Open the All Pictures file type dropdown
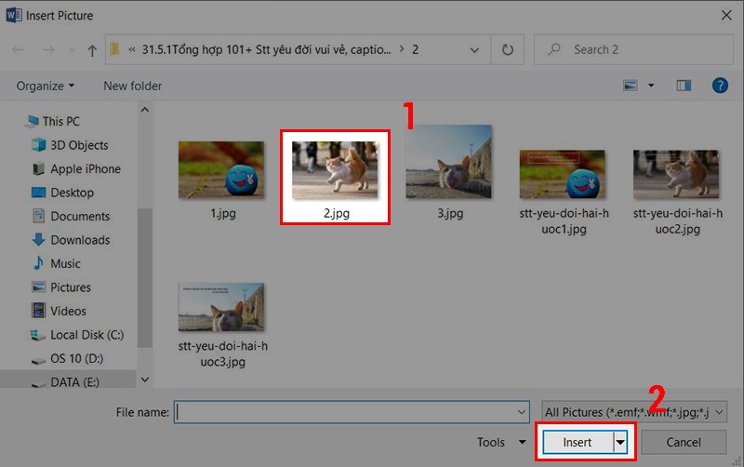The width and height of the screenshot is (744, 467). click(x=634, y=412)
